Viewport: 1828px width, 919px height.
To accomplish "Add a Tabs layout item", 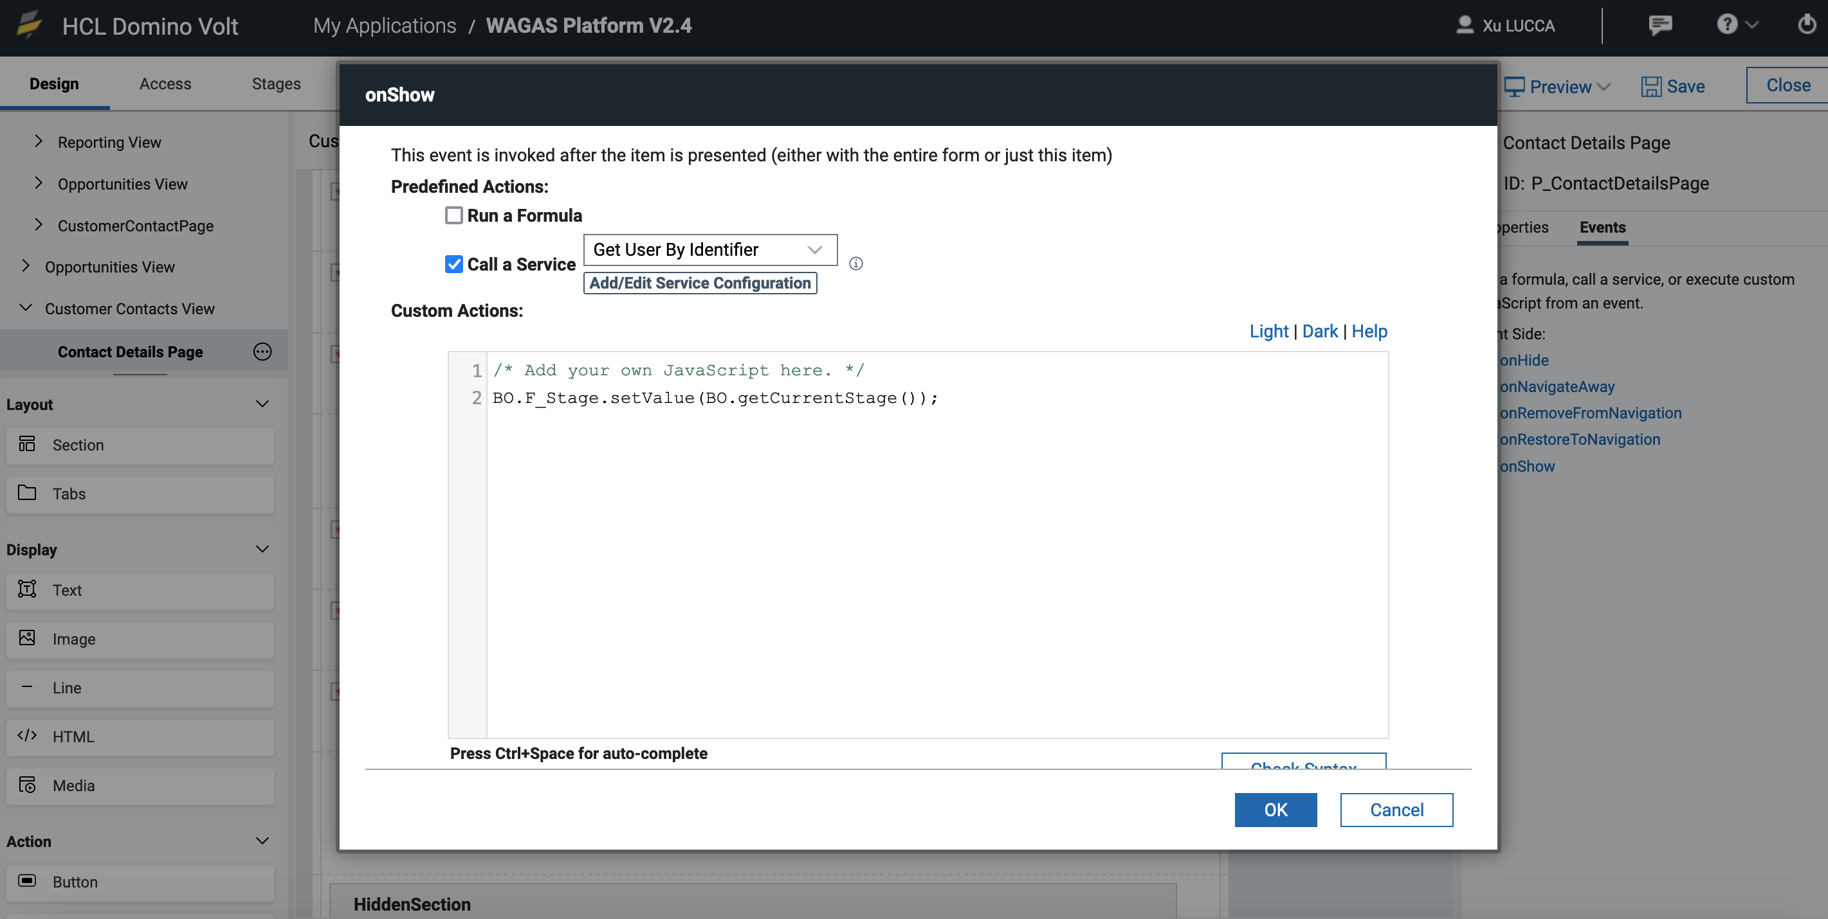I will point(140,494).
